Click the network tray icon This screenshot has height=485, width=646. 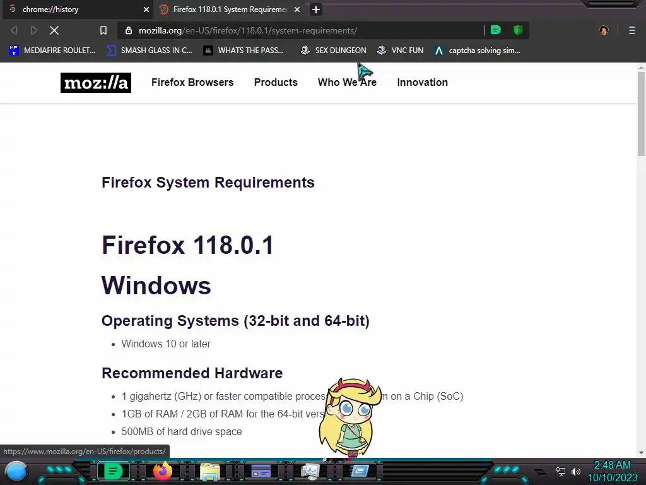560,471
